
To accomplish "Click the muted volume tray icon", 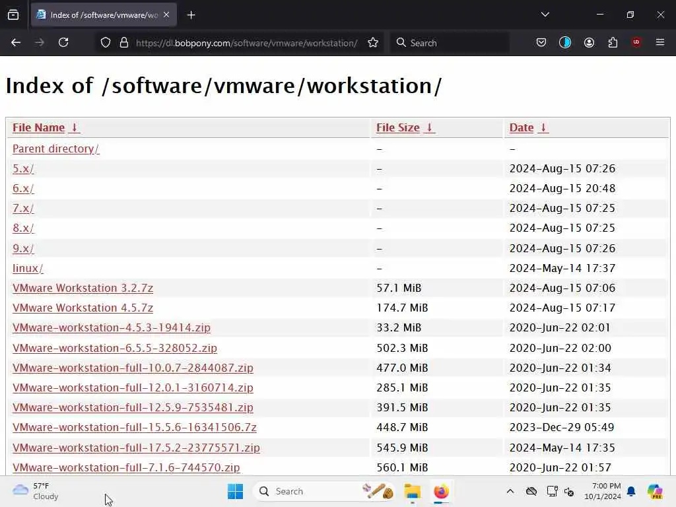I will tap(569, 492).
